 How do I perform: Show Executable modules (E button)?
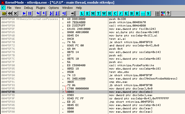[x=88, y=13]
